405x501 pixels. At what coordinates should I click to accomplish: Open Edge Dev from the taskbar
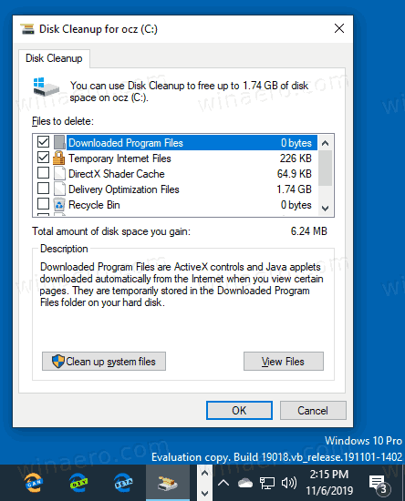click(x=78, y=483)
